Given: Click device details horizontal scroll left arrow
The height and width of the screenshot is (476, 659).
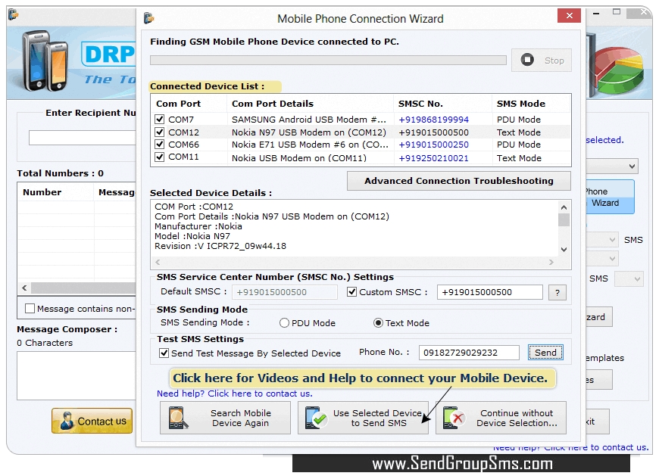Looking at the screenshot, I should pyautogui.click(x=158, y=263).
